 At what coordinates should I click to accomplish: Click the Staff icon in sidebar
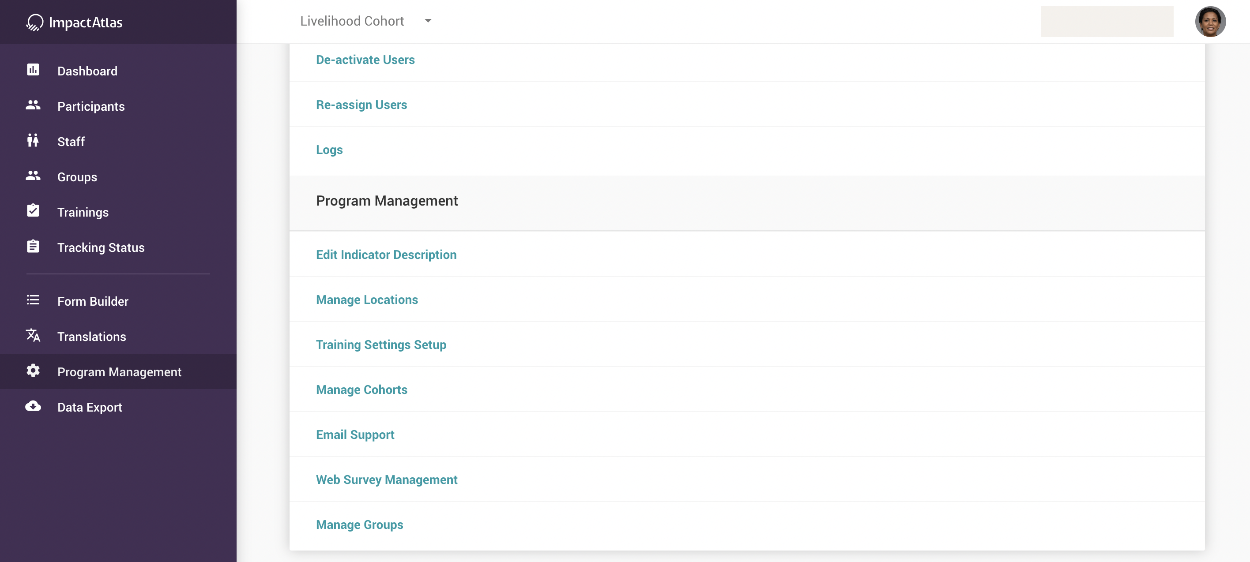pyautogui.click(x=33, y=141)
